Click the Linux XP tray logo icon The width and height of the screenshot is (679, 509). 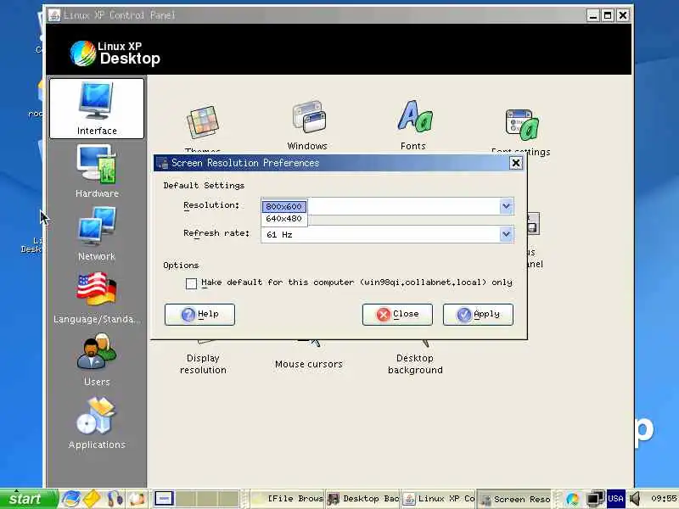click(x=572, y=499)
